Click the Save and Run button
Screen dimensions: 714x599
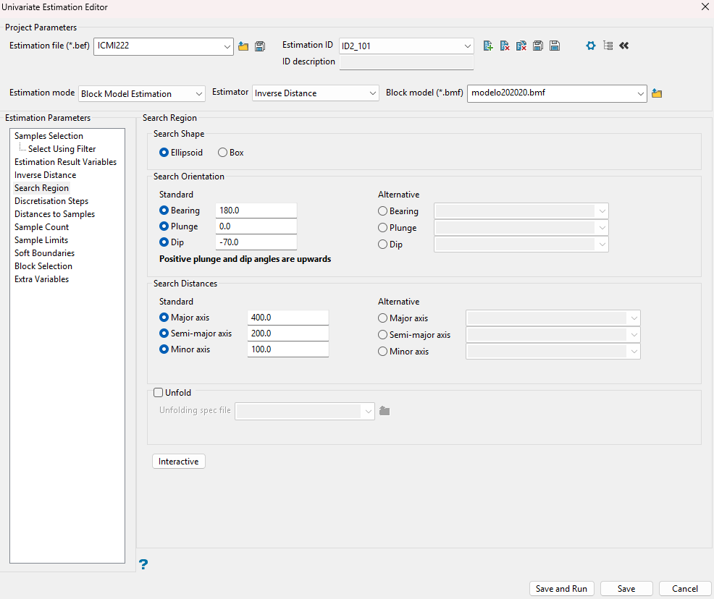click(x=561, y=589)
